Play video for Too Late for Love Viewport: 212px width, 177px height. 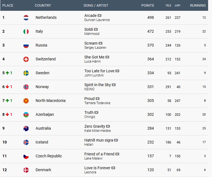[x=117, y=71]
